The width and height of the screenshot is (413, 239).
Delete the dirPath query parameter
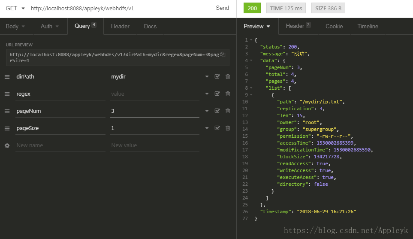228,77
